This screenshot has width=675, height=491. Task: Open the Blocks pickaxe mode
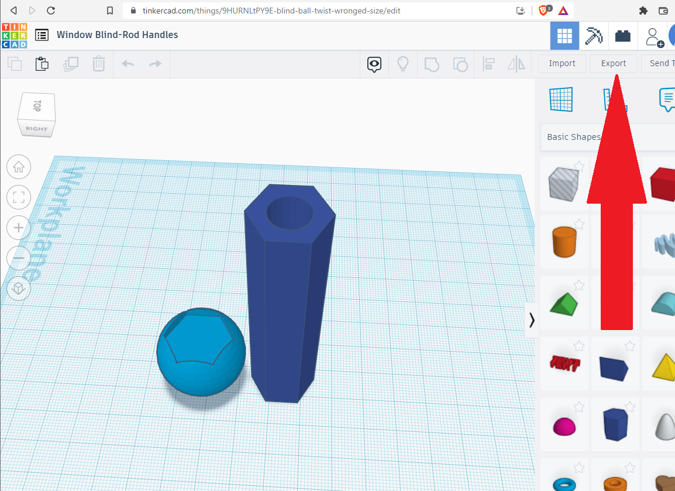(594, 36)
